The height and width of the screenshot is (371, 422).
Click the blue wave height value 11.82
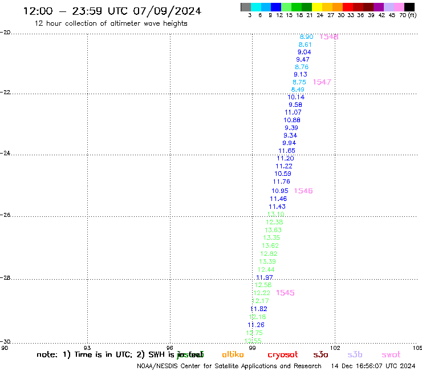259,309
